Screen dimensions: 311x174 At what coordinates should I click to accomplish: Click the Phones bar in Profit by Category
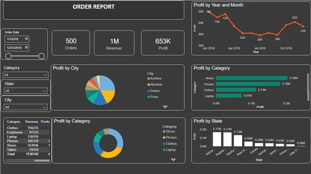tap(248, 84)
